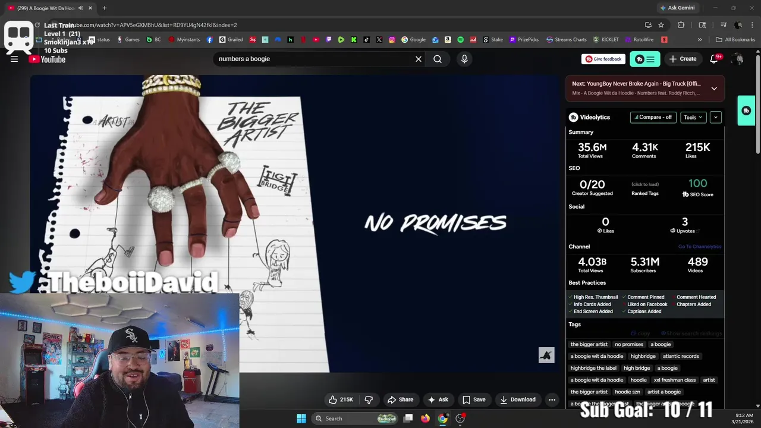Screen dimensions: 761x428
Task: Show more bookmarks overflow chevron
Action: coord(700,40)
